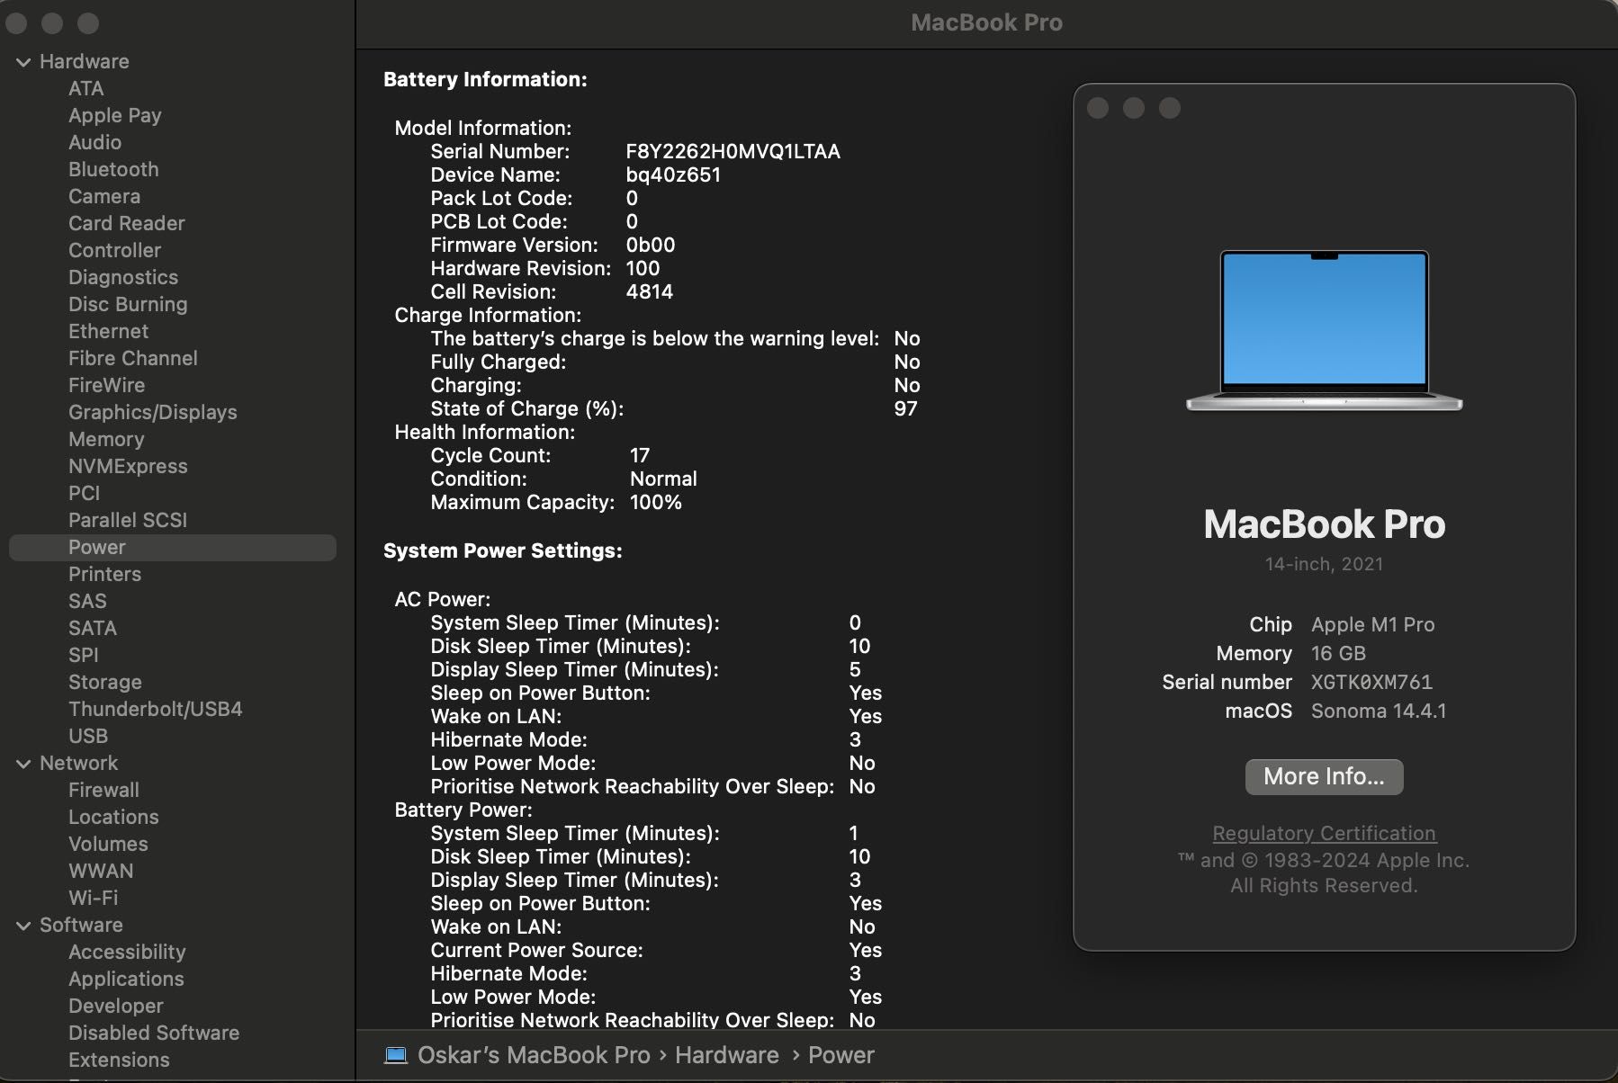Select SAS in the sidebar
The height and width of the screenshot is (1083, 1618).
point(87,601)
